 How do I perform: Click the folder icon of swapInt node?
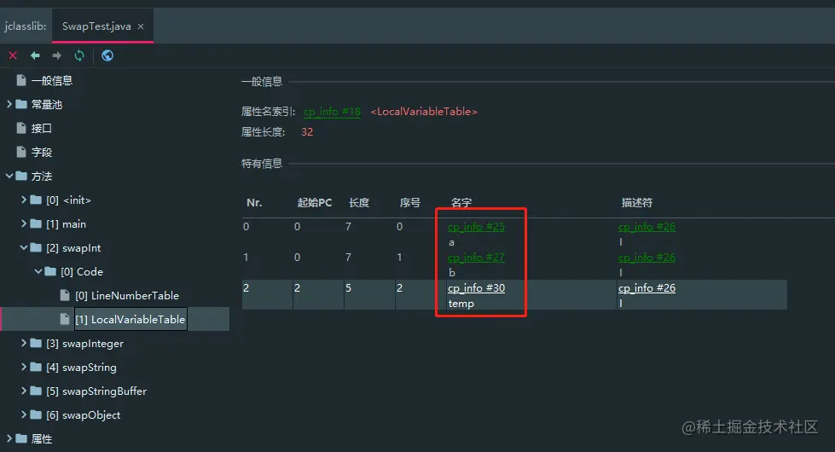(36, 247)
